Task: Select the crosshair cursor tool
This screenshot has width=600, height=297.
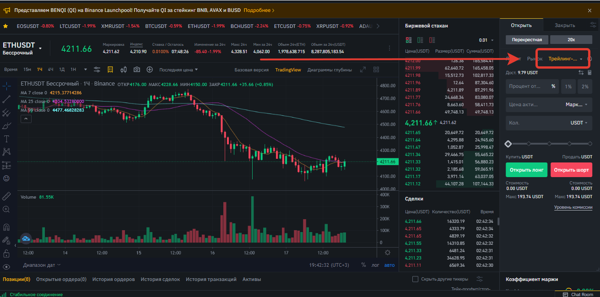Action: [7, 86]
